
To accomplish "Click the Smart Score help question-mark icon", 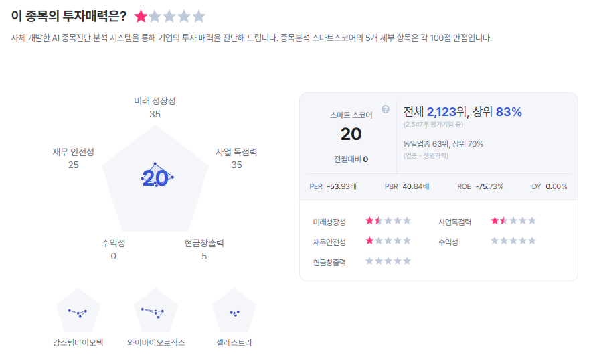I will (x=386, y=109).
